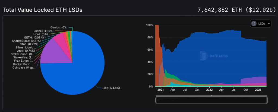Click the '20%' y-axis label
This screenshot has width=278, height=112.
coord(150,74)
